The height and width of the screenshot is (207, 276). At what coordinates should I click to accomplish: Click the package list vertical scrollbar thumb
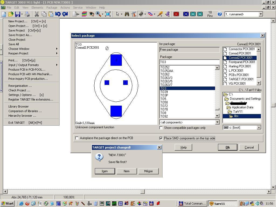(x=217, y=109)
